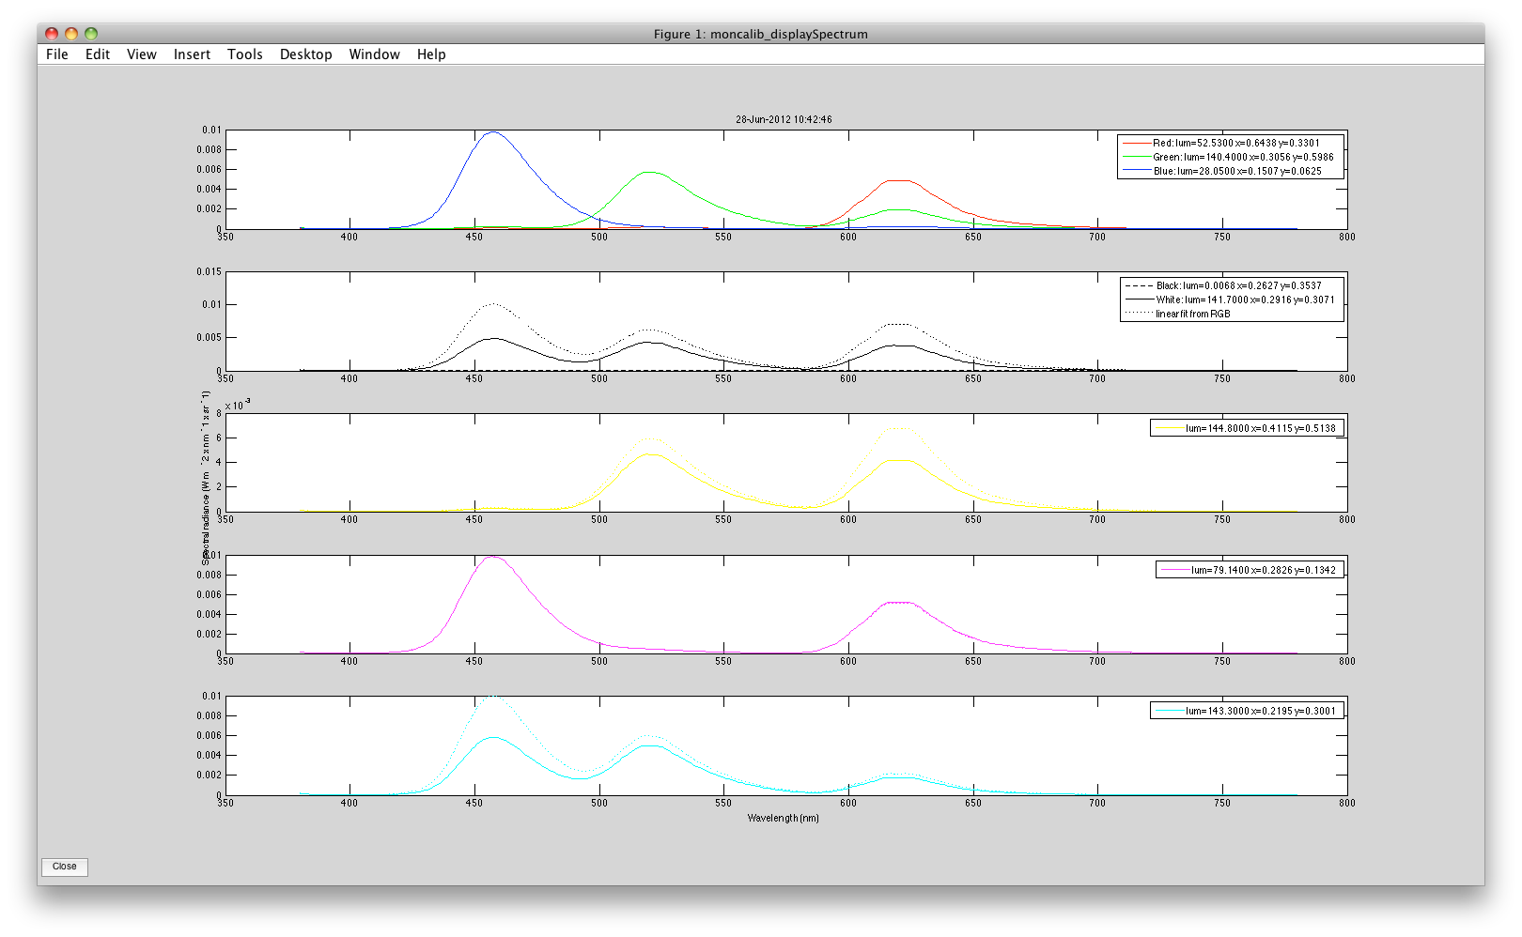Click the red curve peak in top plot

coord(899,180)
